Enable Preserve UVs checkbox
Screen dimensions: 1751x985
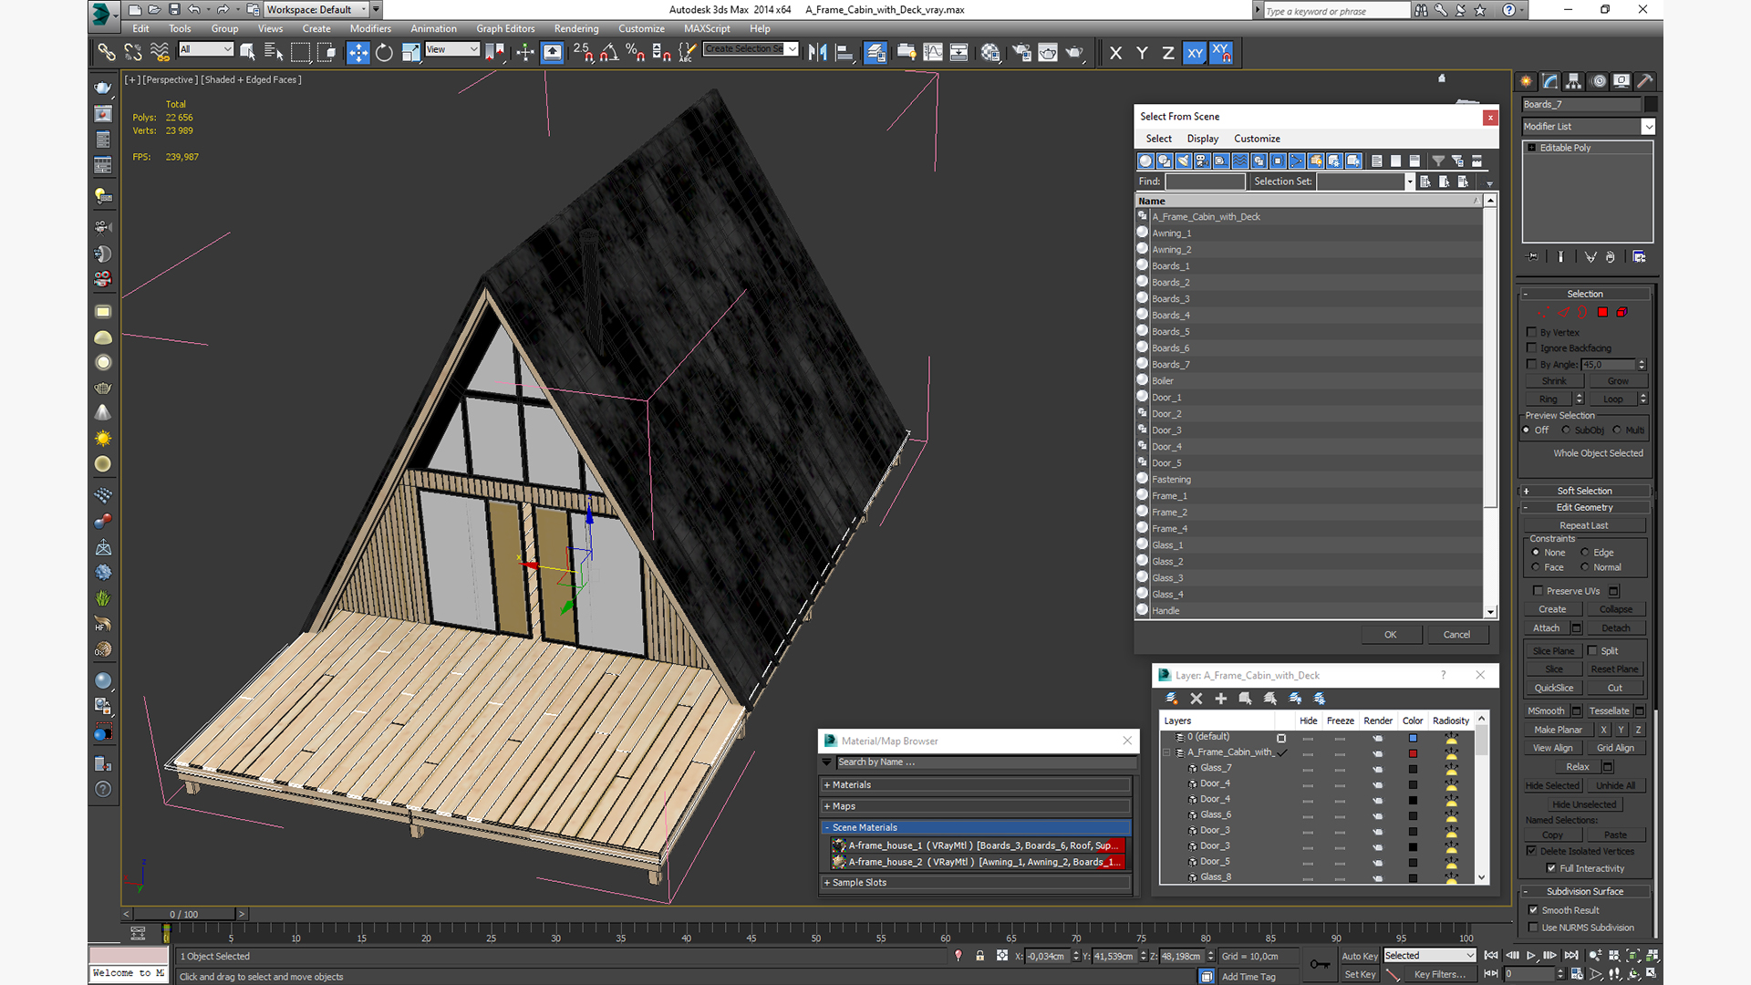click(x=1539, y=591)
